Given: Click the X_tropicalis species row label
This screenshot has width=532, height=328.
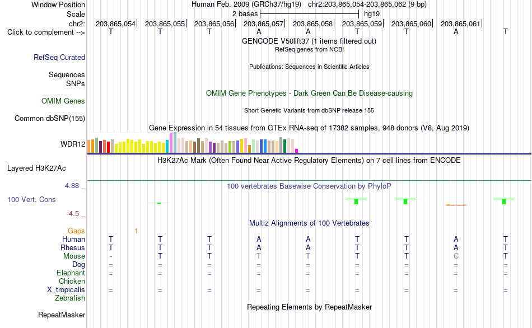Looking at the screenshot, I should coord(66,290).
